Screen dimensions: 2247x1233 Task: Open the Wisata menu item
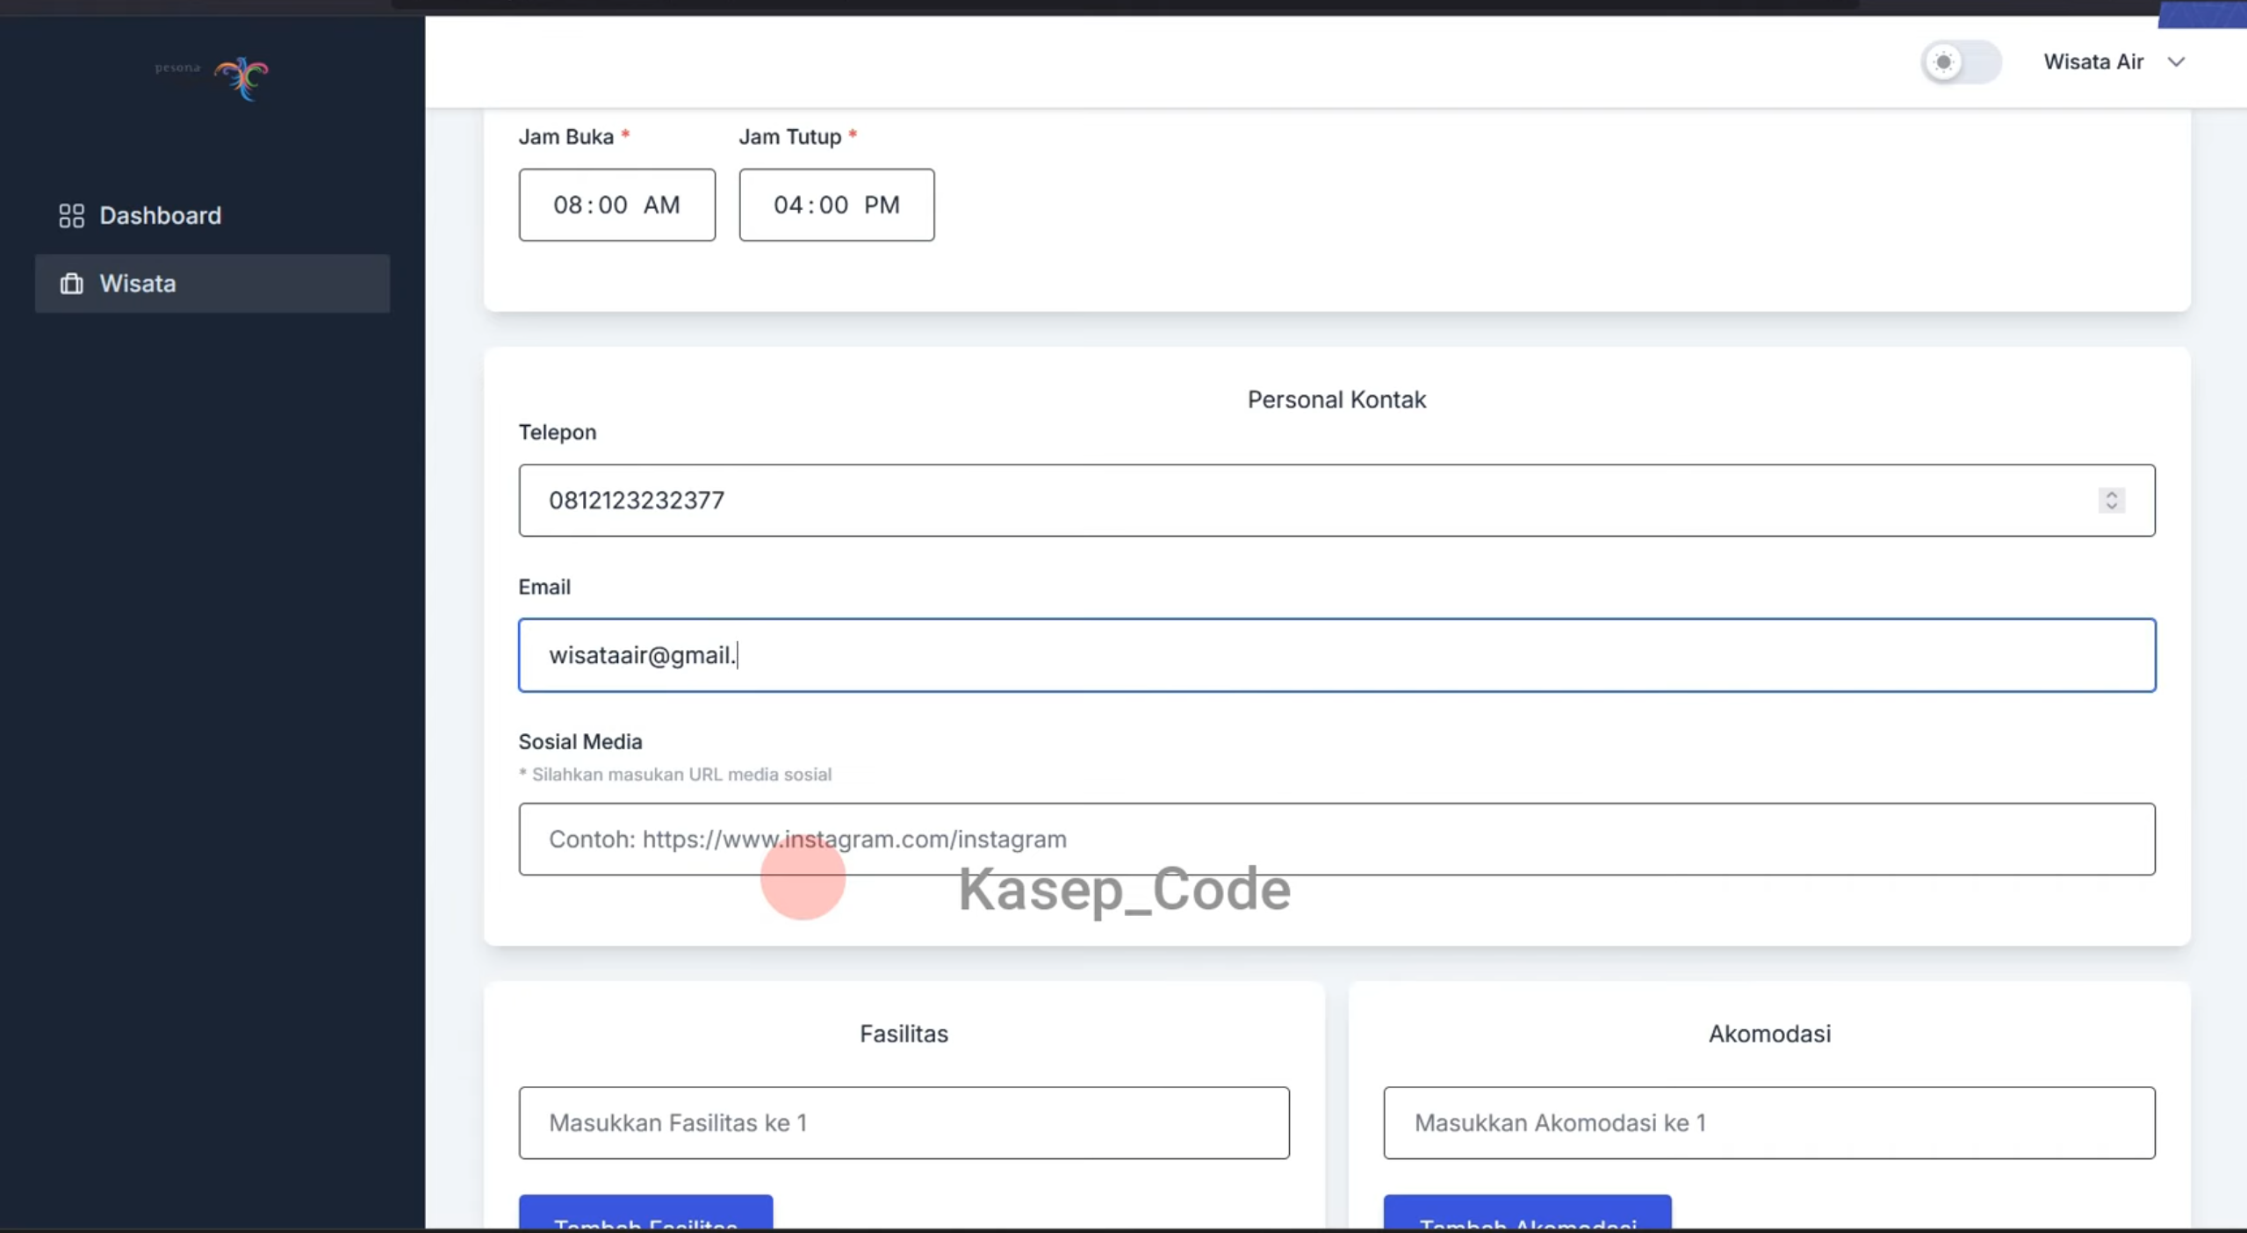(212, 284)
